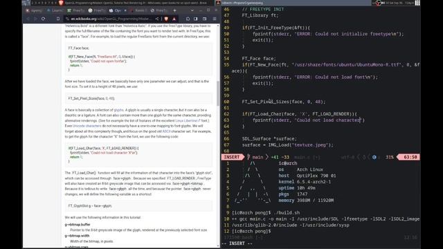
Task: Click the browser page vertical scrollbar
Action: click(218, 93)
